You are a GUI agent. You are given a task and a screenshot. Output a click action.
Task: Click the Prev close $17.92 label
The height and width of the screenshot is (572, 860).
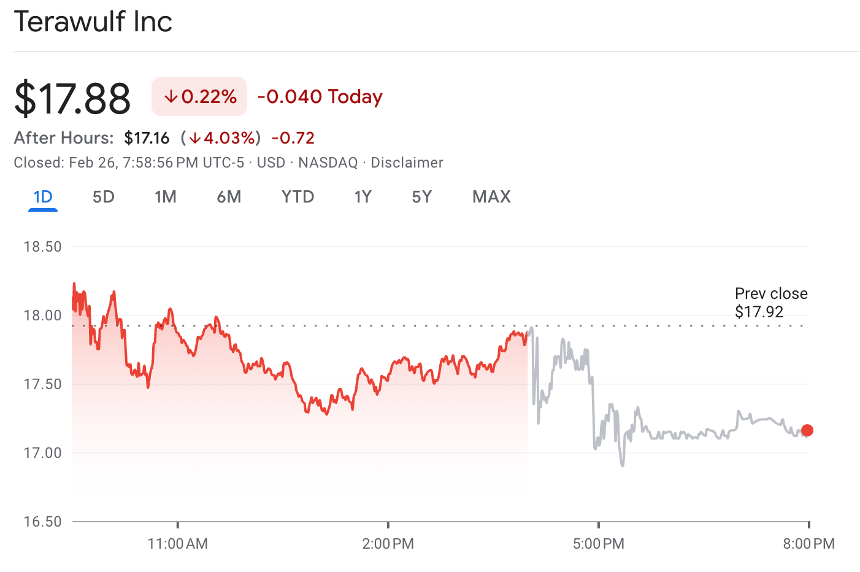click(771, 302)
